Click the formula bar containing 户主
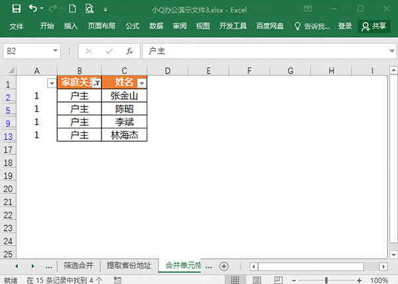This screenshot has width=398, height=284. [x=265, y=51]
